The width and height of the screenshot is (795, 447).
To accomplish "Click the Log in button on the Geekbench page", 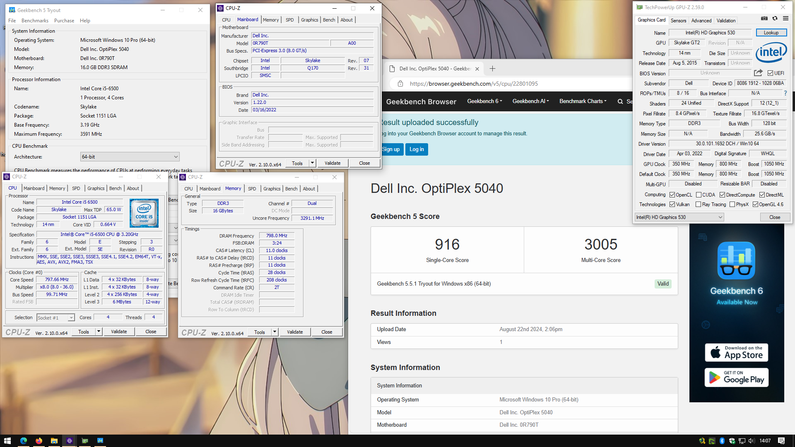I will pos(417,149).
